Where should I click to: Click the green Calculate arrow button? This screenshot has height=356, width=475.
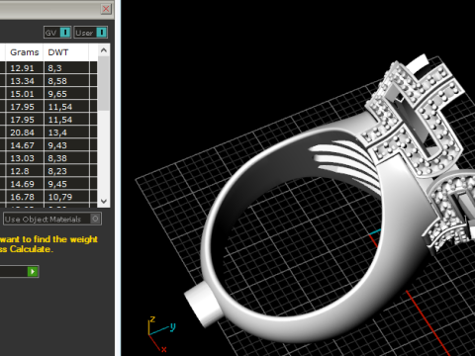point(33,272)
